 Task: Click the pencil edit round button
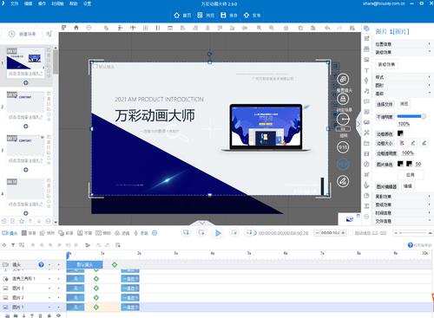[343, 181]
